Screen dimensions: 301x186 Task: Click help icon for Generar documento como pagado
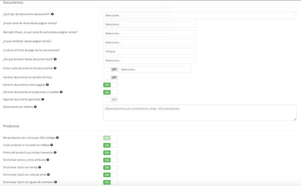click(47, 85)
